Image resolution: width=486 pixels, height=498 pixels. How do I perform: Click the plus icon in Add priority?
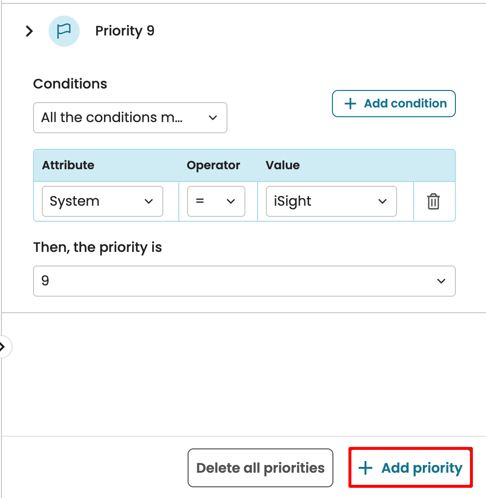(x=365, y=468)
